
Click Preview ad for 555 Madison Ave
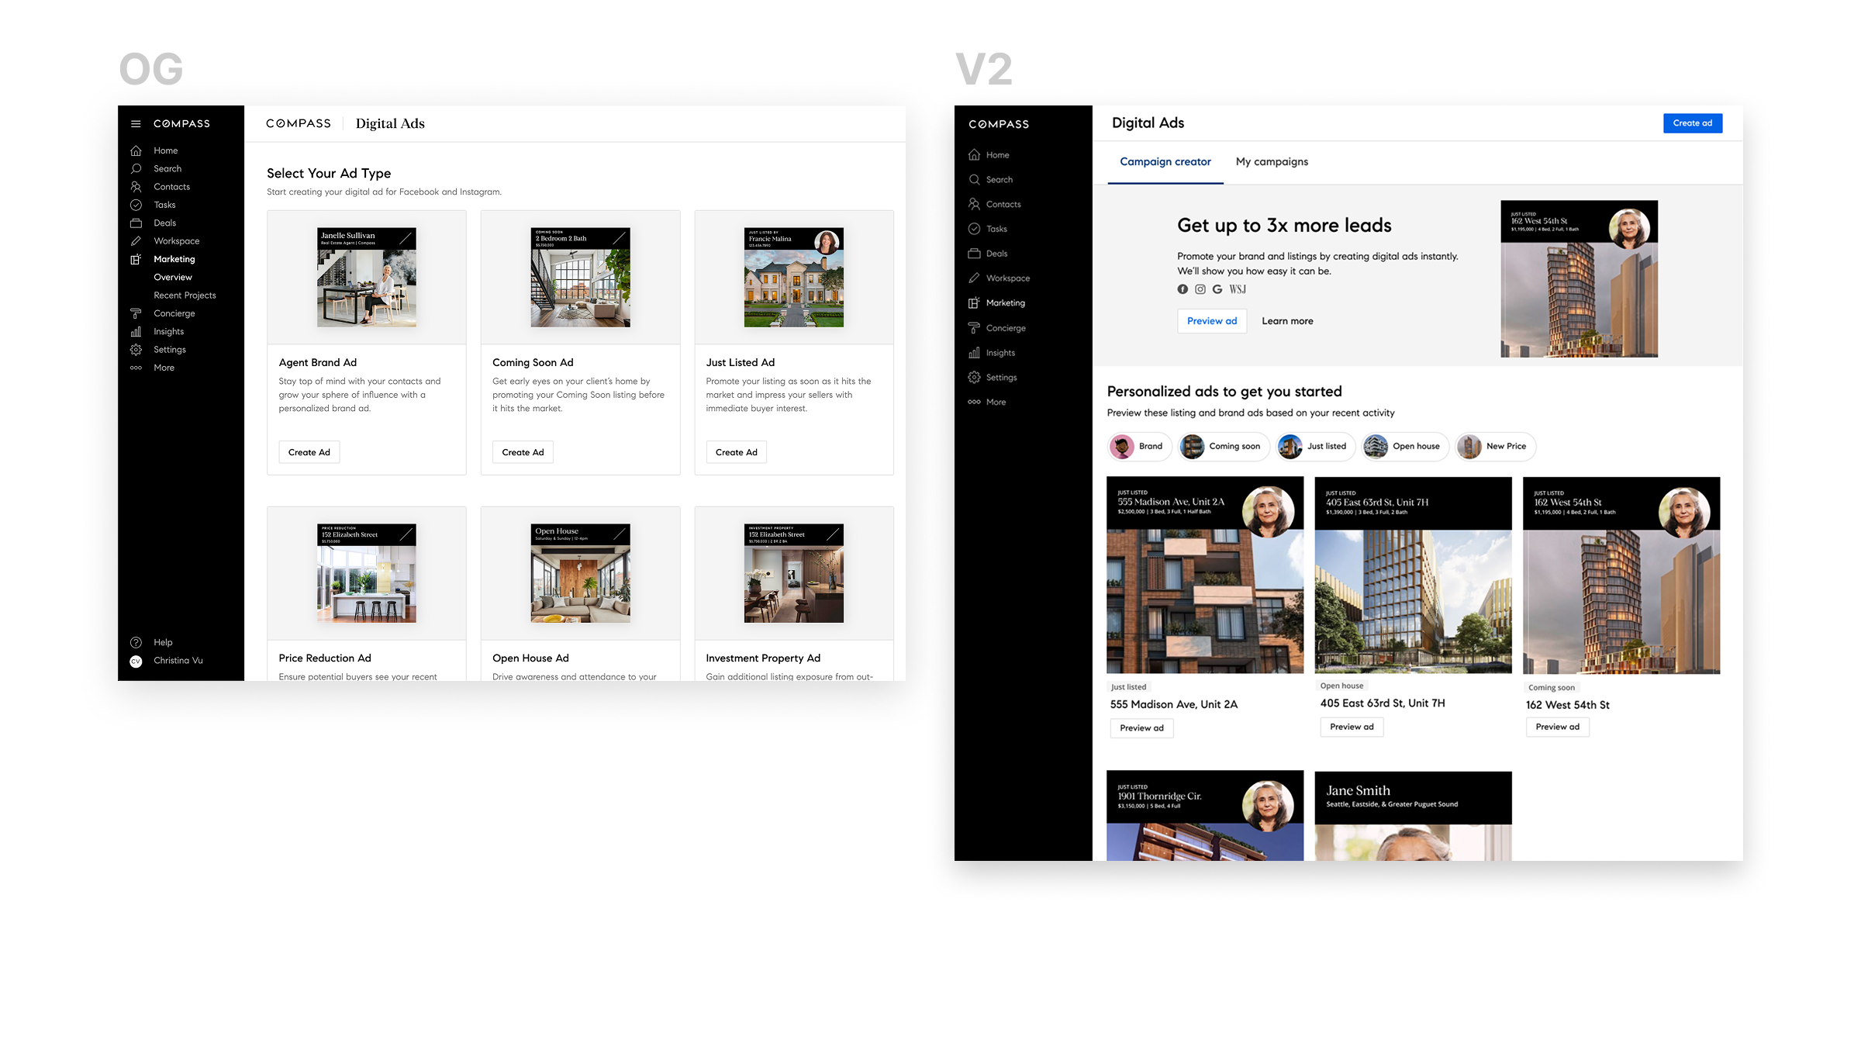pyautogui.click(x=1141, y=728)
